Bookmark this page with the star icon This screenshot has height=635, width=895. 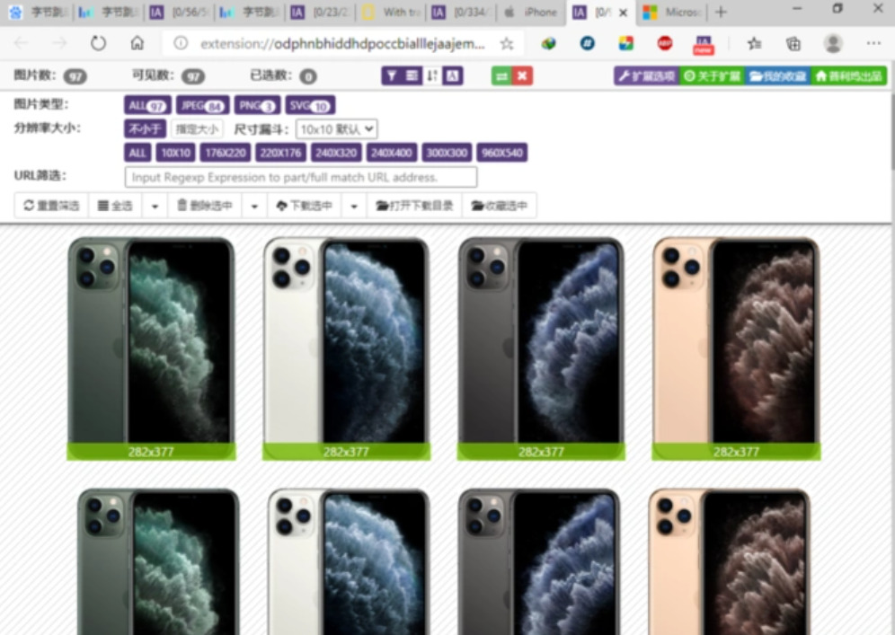point(506,44)
